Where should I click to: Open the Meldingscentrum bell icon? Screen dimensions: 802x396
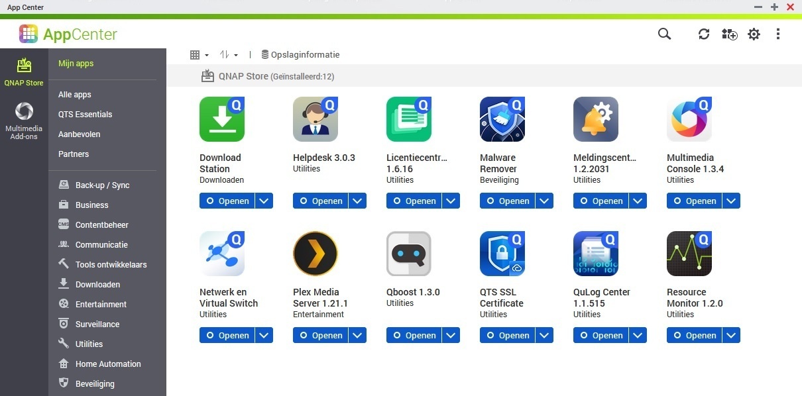pos(596,119)
